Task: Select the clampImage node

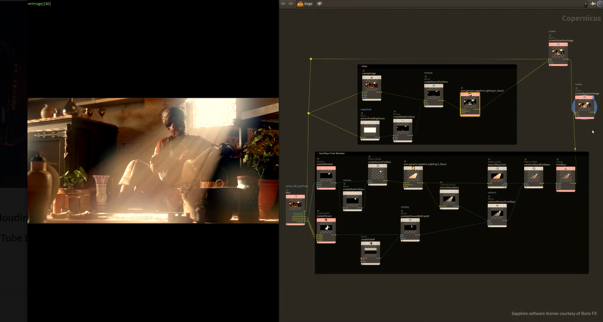Action: [x=372, y=88]
